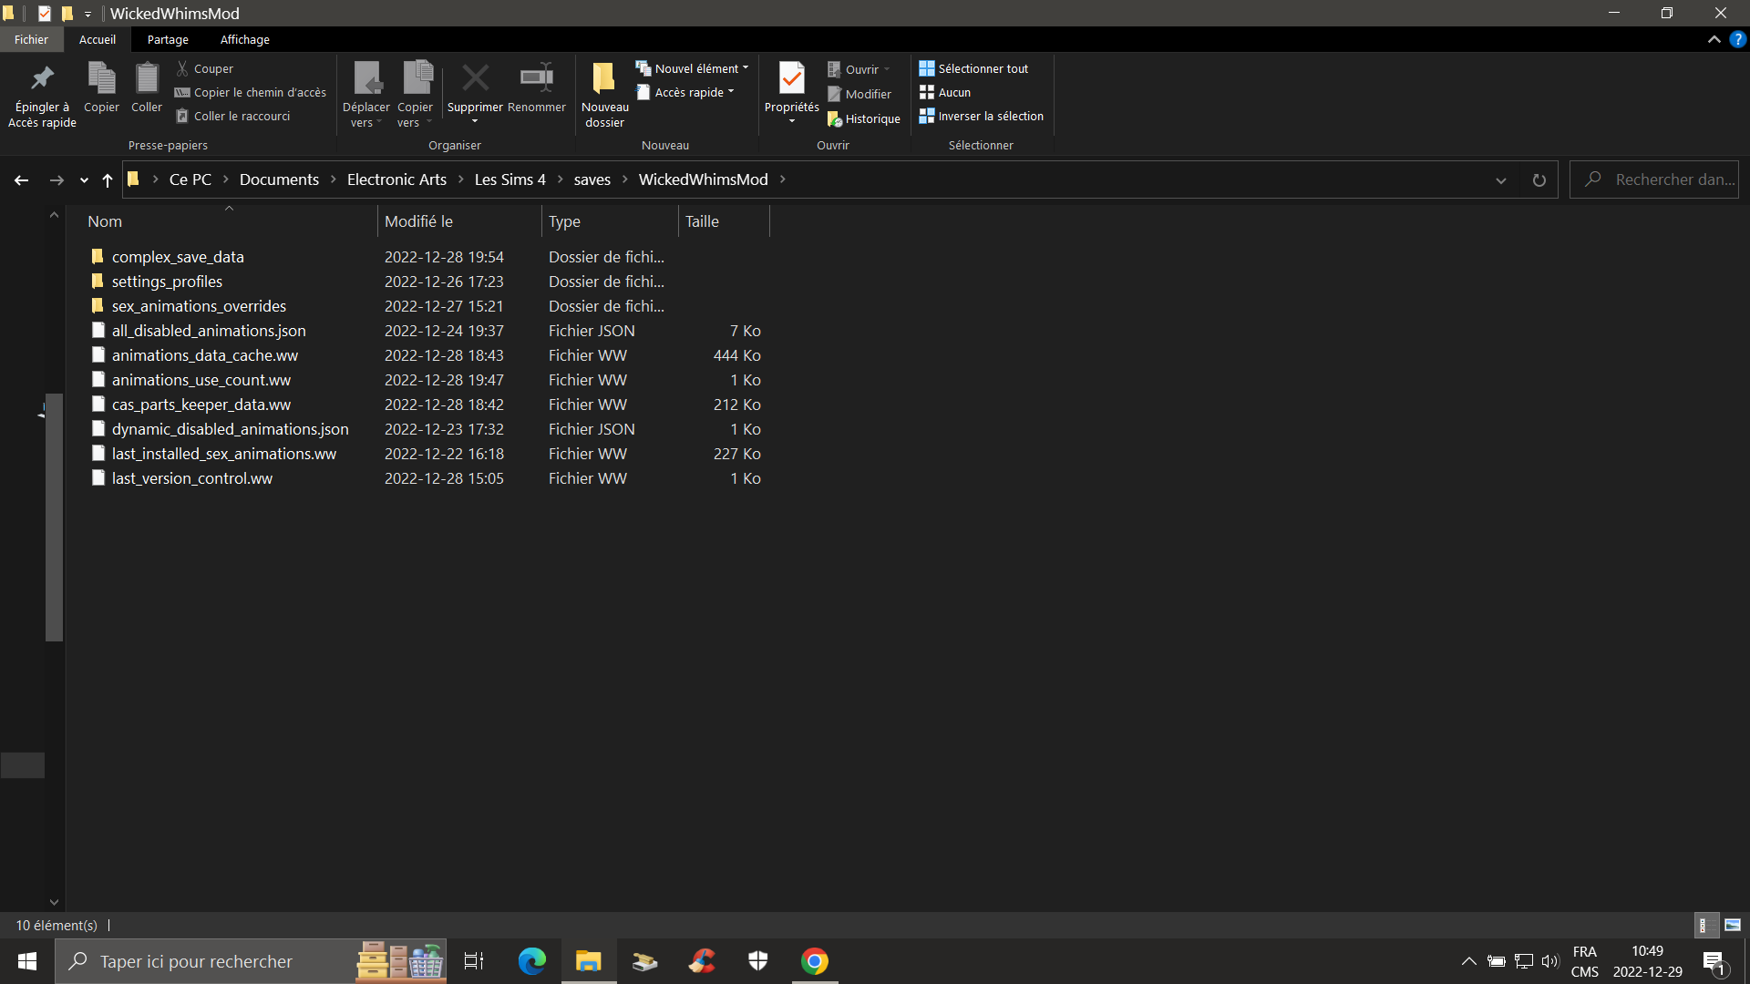The height and width of the screenshot is (984, 1750).
Task: Select all_disabled_animations.json file
Action: pyautogui.click(x=209, y=331)
